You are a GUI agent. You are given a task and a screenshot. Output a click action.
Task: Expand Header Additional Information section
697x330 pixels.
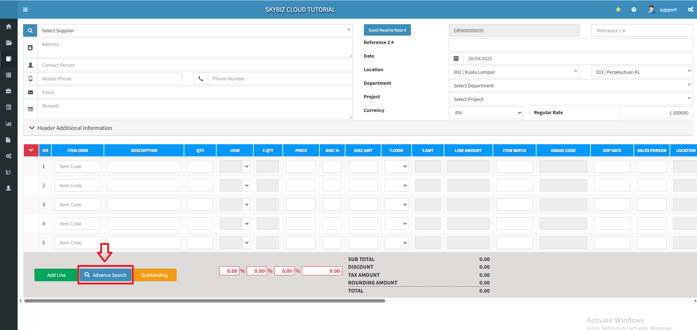(71, 128)
